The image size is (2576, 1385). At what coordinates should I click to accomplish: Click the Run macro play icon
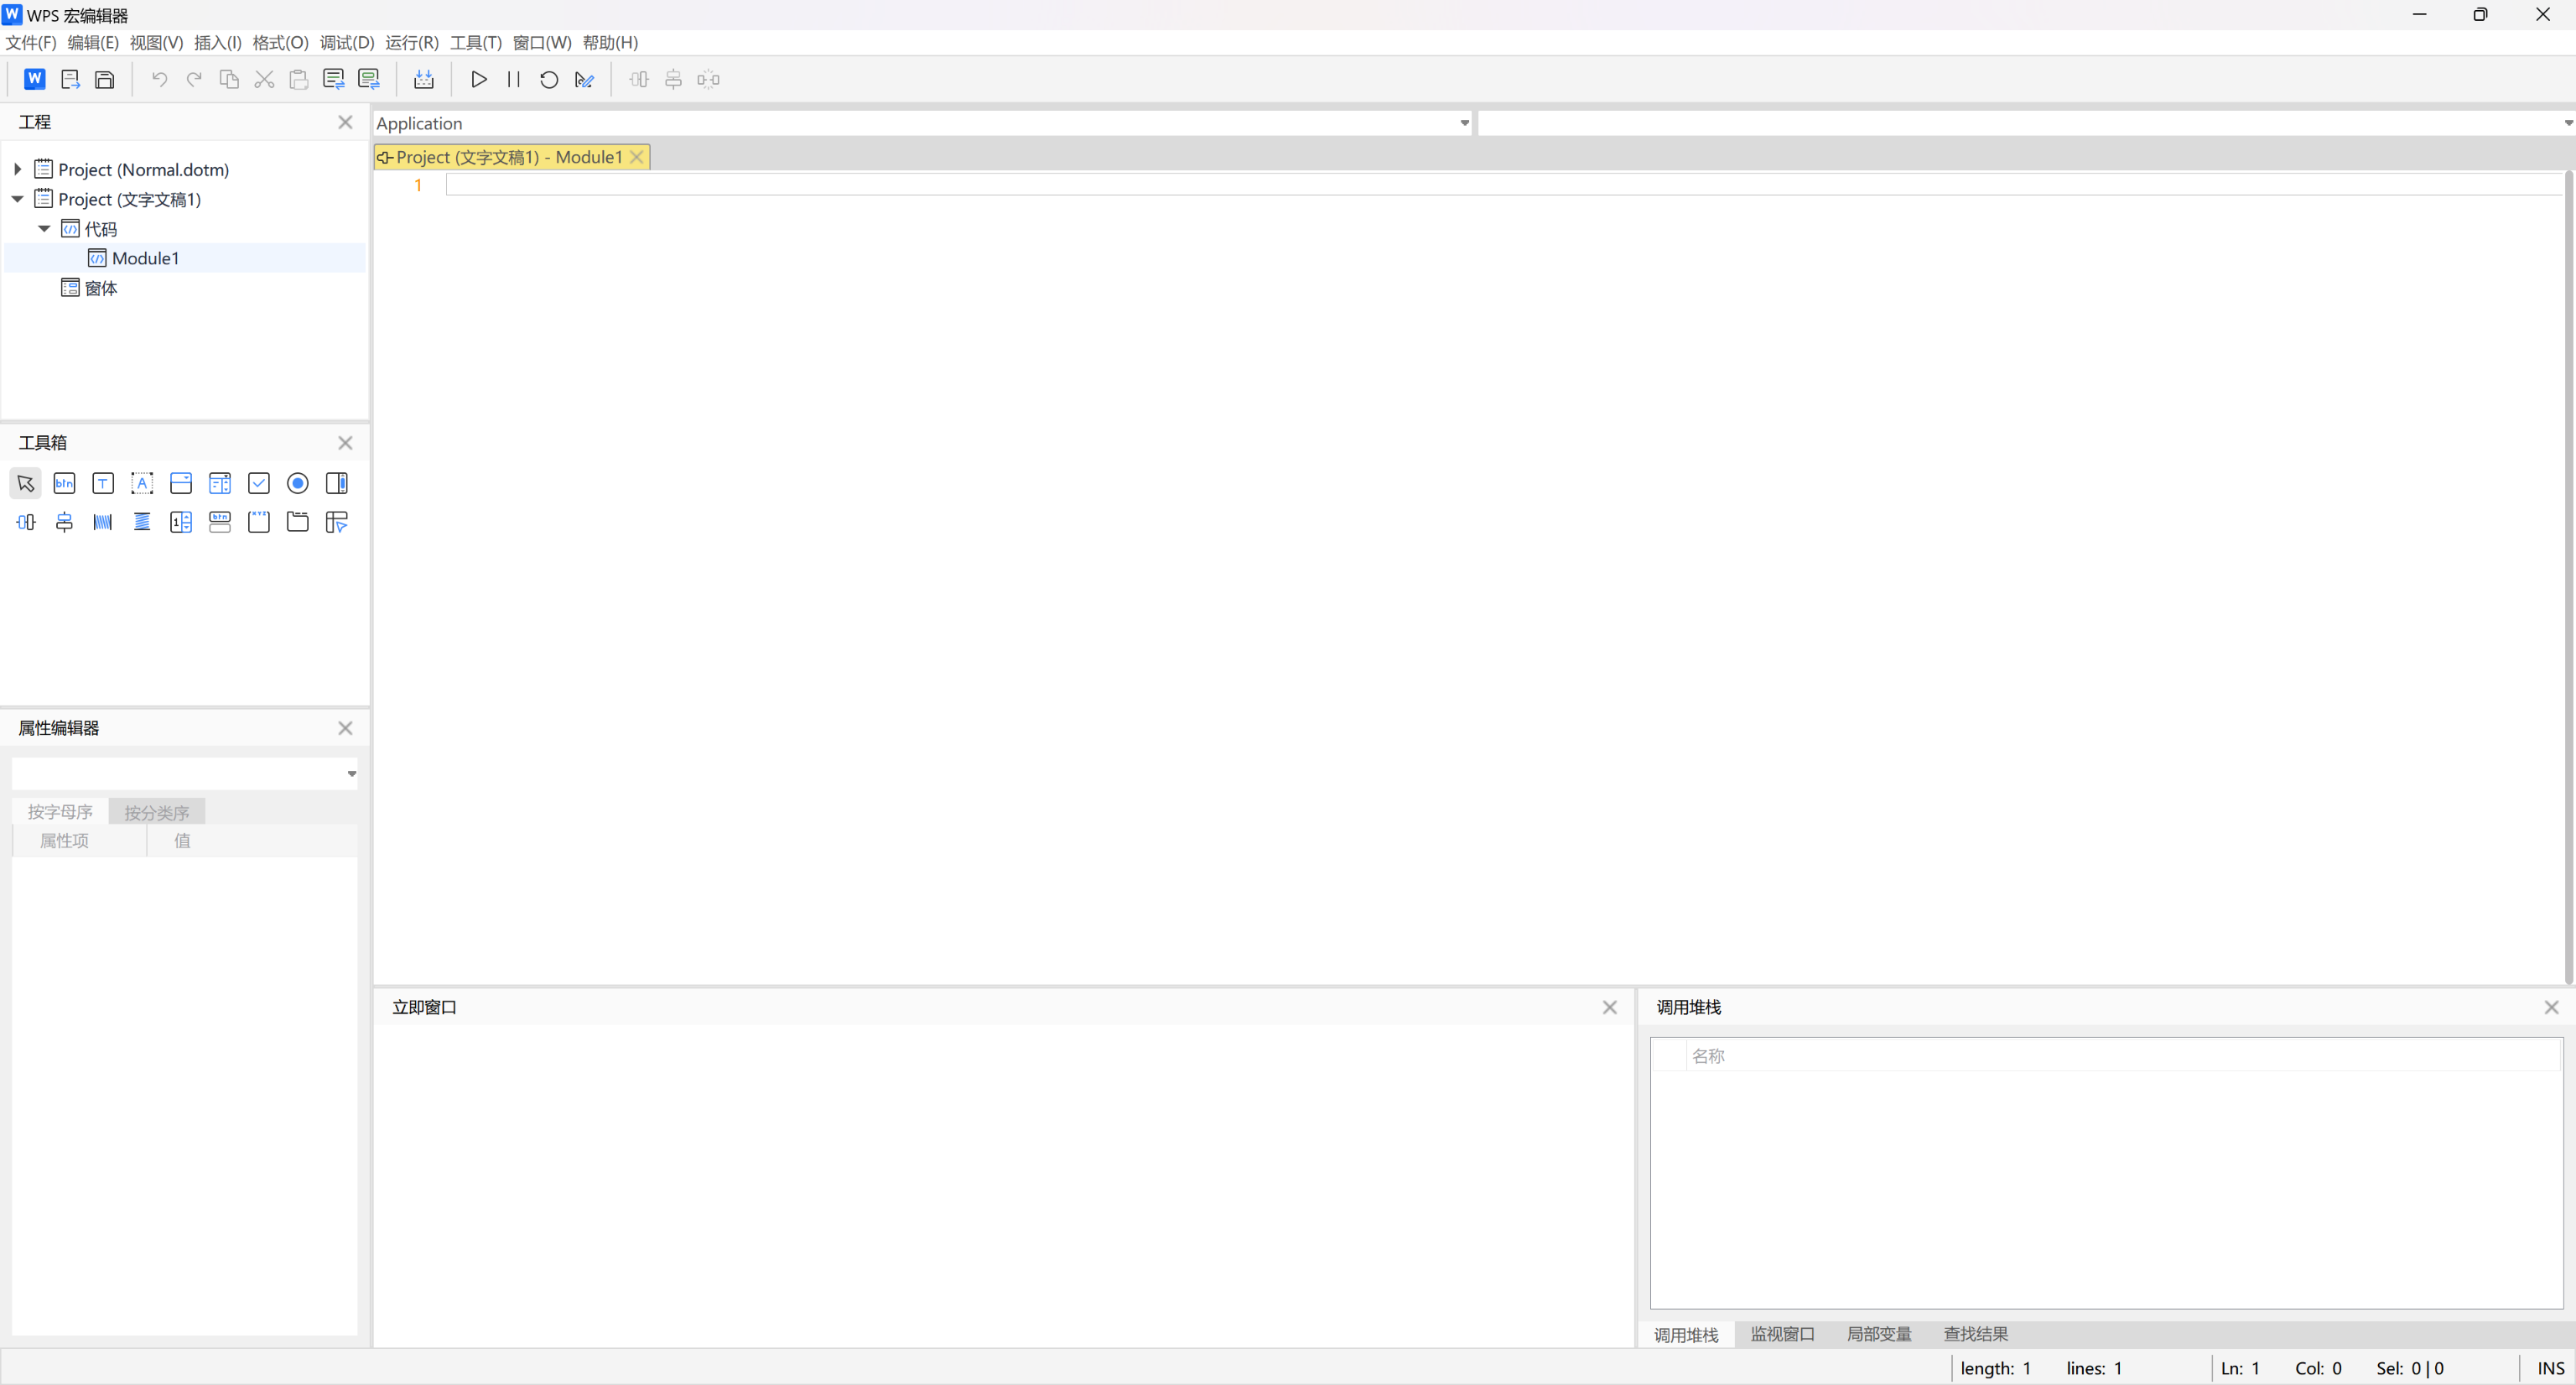click(x=479, y=79)
